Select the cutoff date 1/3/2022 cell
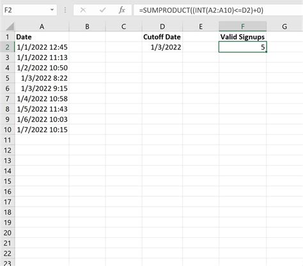The height and width of the screenshot is (266, 303). coord(162,47)
